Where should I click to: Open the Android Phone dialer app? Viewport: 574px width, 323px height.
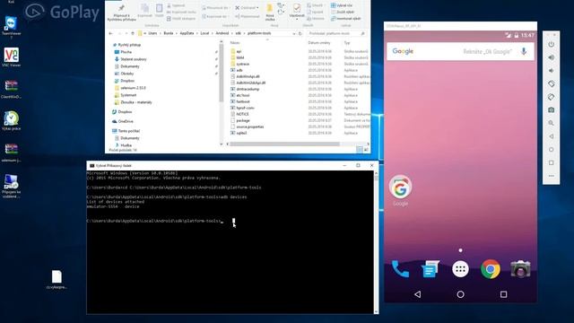pos(400,269)
